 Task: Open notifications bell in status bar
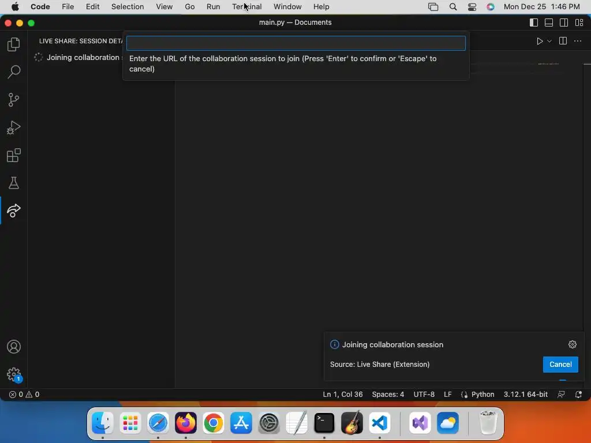(578, 395)
